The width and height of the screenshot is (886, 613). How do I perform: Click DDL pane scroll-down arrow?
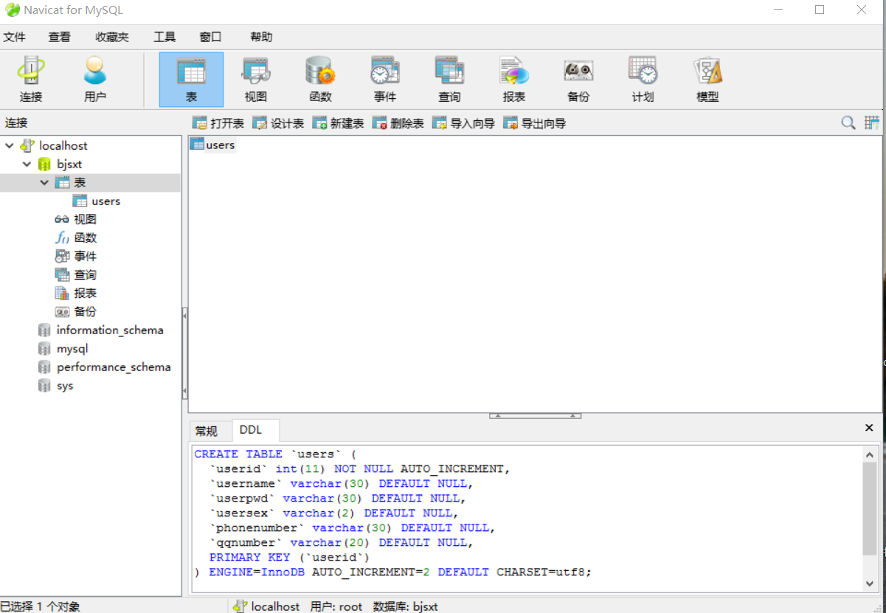coord(870,583)
